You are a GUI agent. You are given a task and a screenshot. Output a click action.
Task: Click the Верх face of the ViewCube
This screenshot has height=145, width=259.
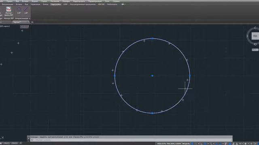[x=255, y=36]
